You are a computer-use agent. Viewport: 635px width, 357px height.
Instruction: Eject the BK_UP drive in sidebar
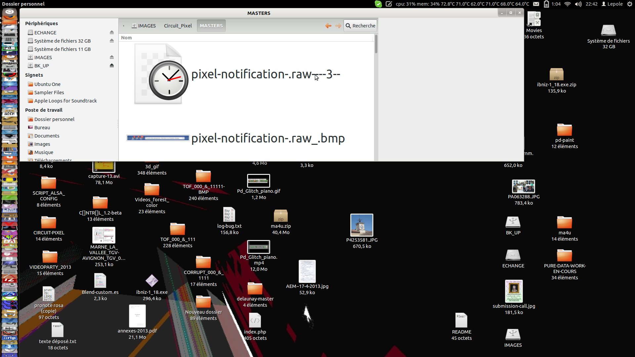[x=112, y=65]
